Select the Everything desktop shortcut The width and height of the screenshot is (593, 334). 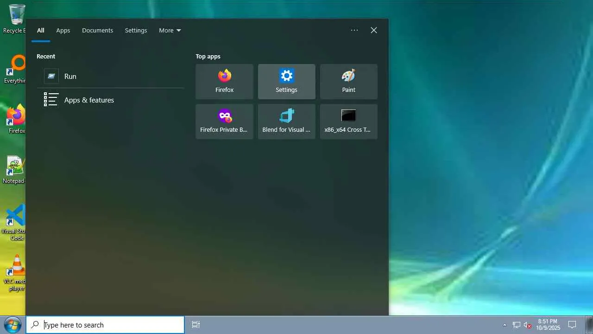coord(14,69)
